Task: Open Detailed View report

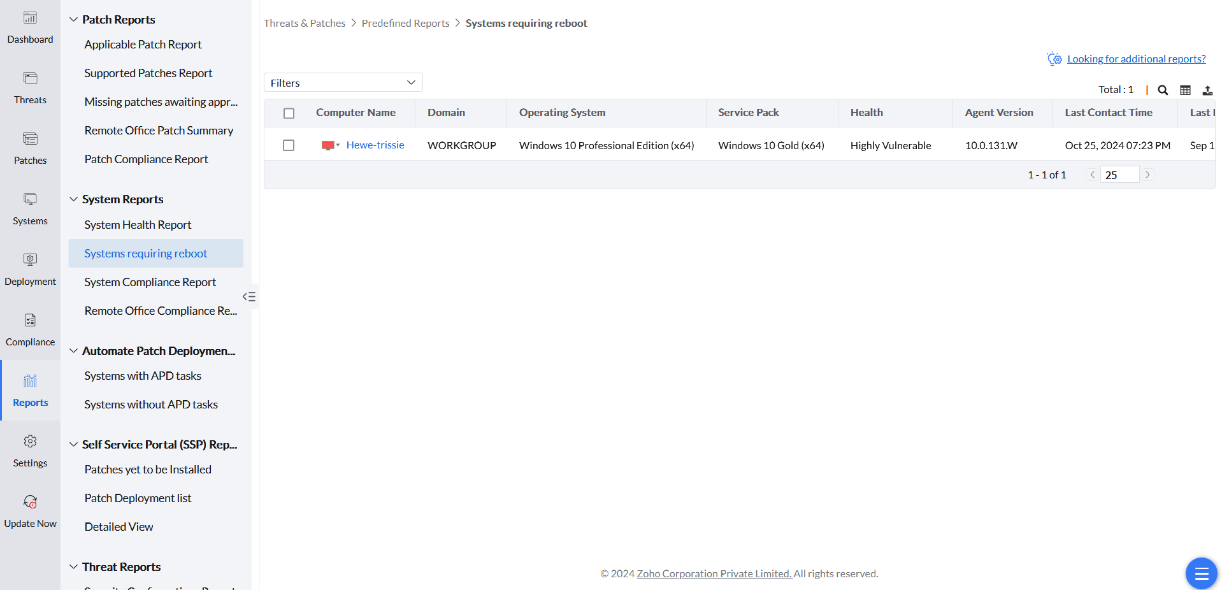Action: [x=119, y=527]
